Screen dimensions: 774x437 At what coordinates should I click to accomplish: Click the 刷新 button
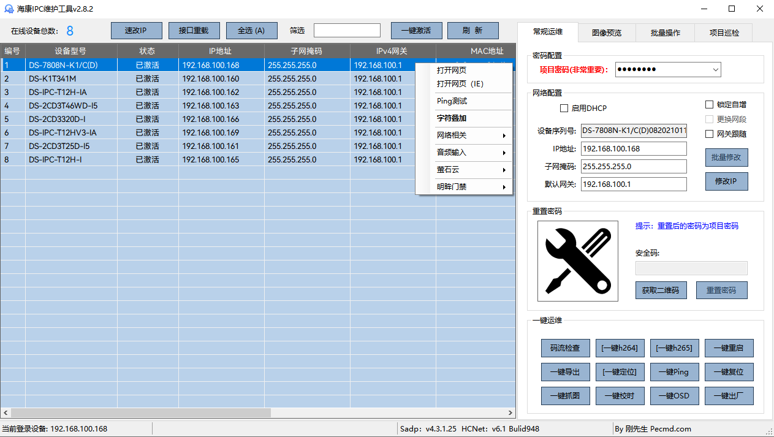click(x=472, y=31)
